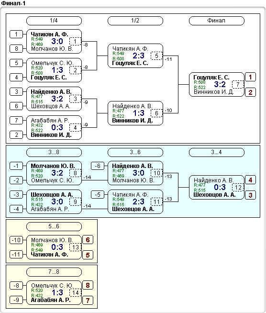
Task: Click the Финал round header
Action: tap(217, 21)
